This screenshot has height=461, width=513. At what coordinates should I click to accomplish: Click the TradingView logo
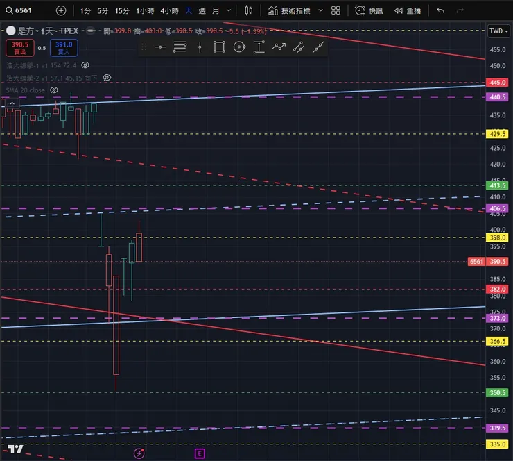click(x=15, y=449)
